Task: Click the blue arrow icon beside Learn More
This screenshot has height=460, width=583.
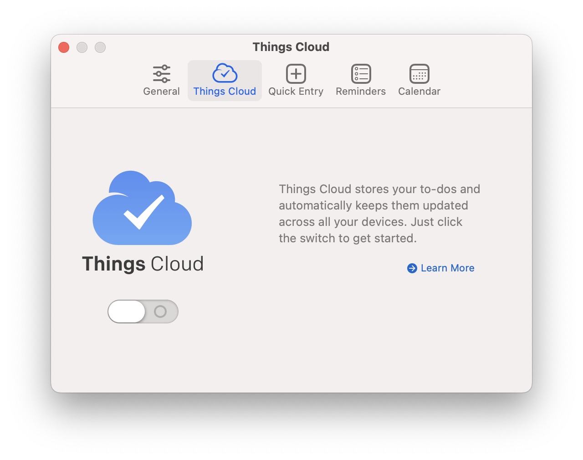Action: point(412,268)
